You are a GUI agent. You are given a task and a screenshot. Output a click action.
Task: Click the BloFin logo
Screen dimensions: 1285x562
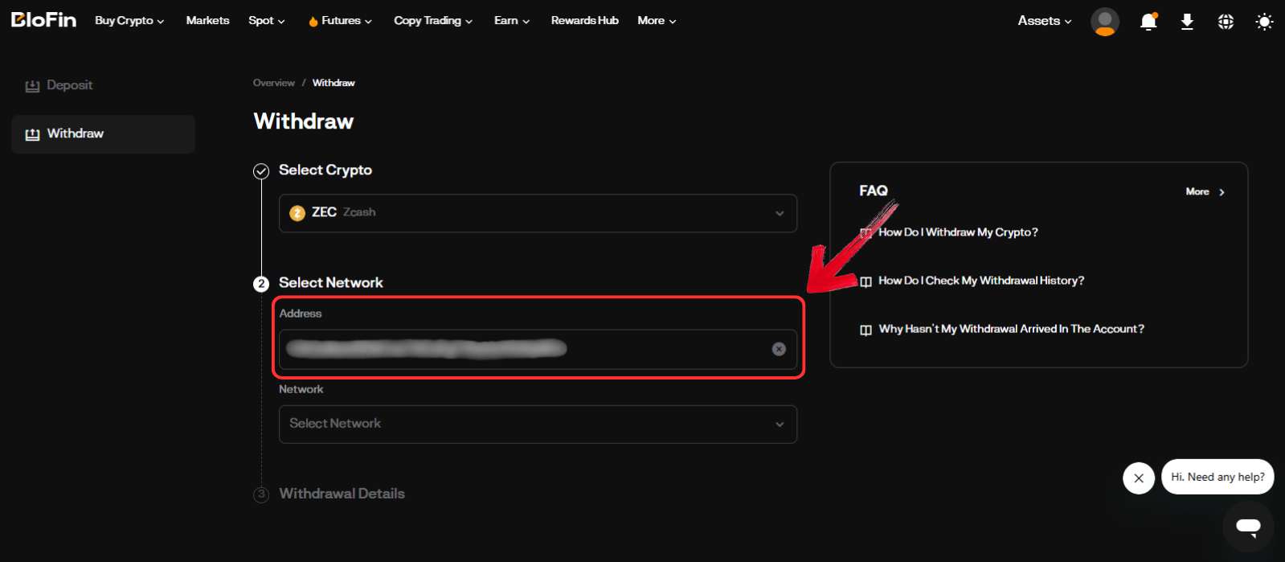pyautogui.click(x=43, y=20)
